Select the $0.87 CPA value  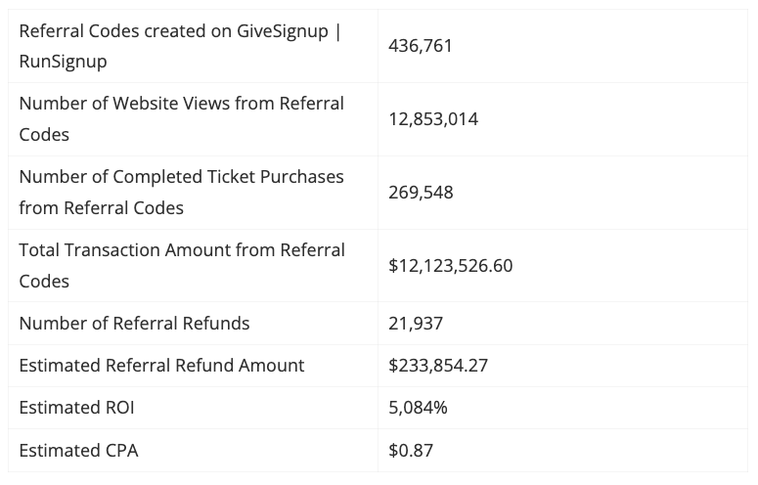[x=411, y=450]
